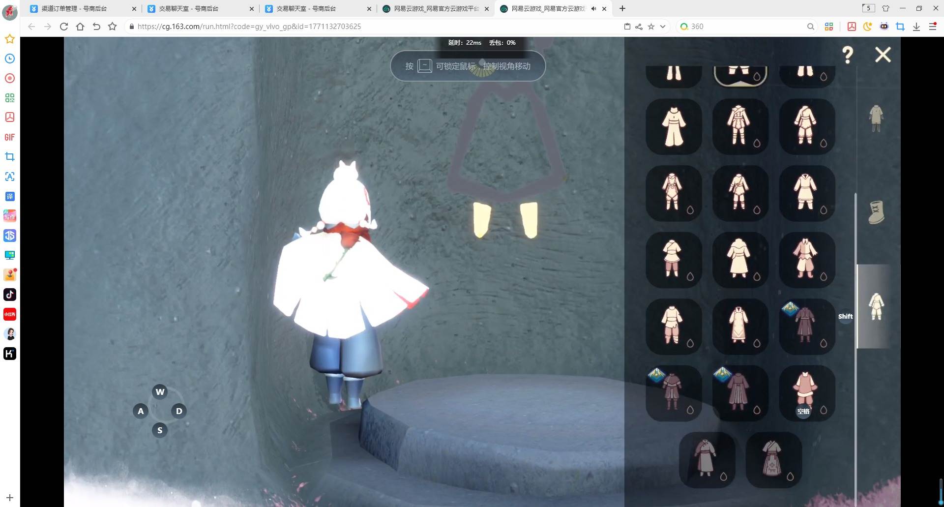Switch to the 渠道订单管理 tab
Screen dimensions: 944x507
[x=74, y=9]
